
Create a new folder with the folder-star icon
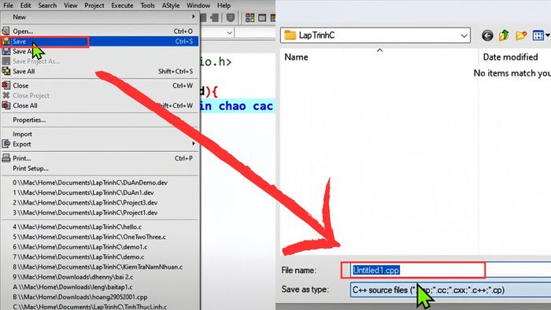click(x=521, y=35)
